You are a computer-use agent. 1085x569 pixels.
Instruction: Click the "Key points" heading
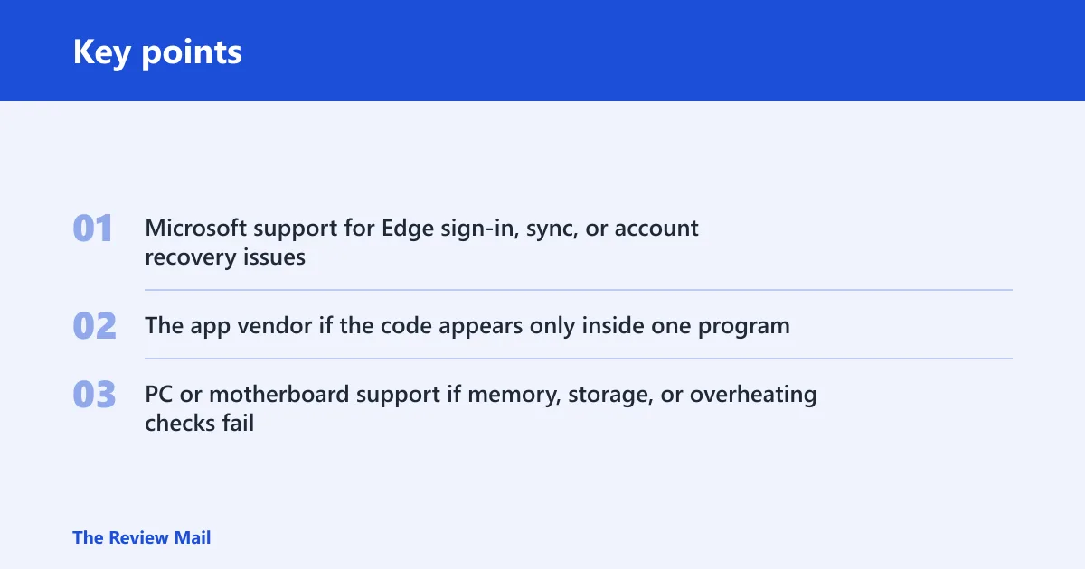[x=157, y=51]
